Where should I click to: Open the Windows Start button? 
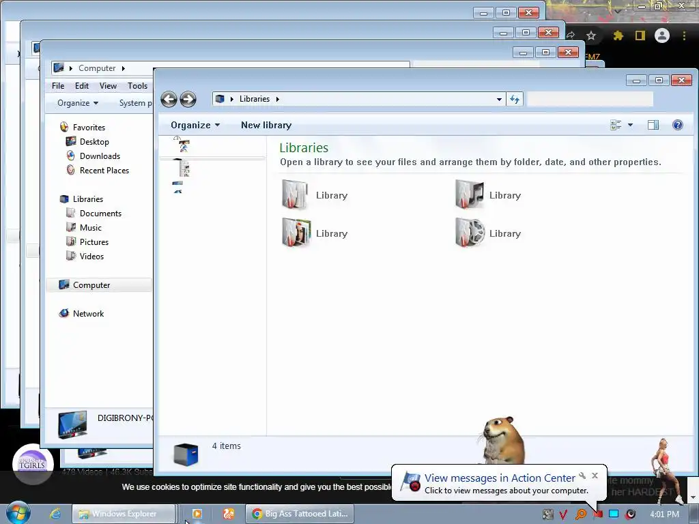point(18,513)
